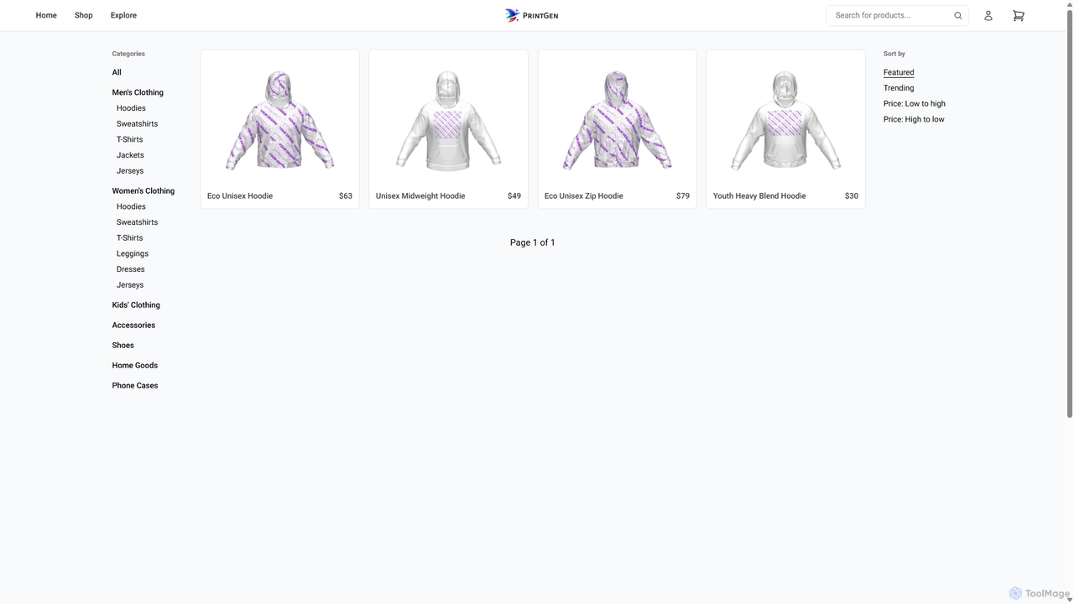The height and width of the screenshot is (604, 1074).
Task: Select the All category
Action: (117, 72)
